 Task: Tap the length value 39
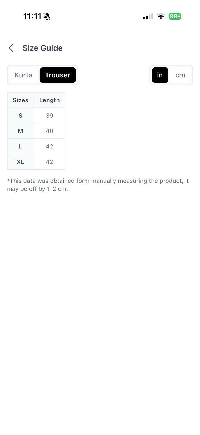(49, 116)
